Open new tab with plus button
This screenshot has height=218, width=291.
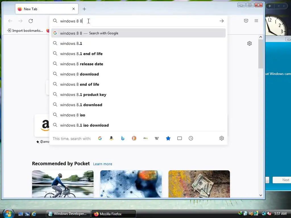click(x=84, y=9)
